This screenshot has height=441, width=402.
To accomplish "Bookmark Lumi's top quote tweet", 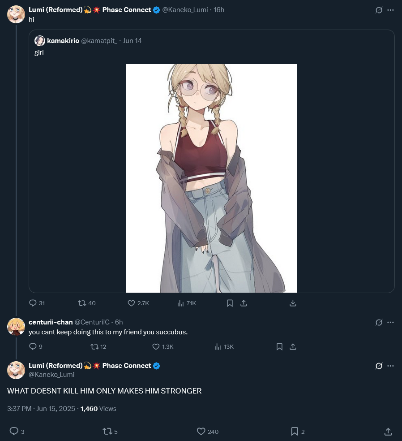I will [230, 303].
